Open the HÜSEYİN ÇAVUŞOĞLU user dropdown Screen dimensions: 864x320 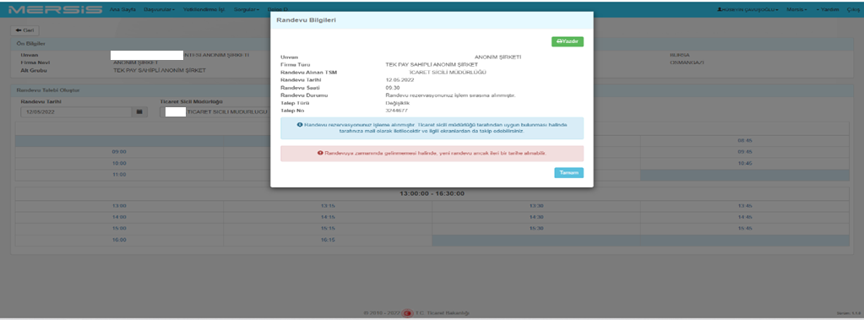pyautogui.click(x=747, y=10)
